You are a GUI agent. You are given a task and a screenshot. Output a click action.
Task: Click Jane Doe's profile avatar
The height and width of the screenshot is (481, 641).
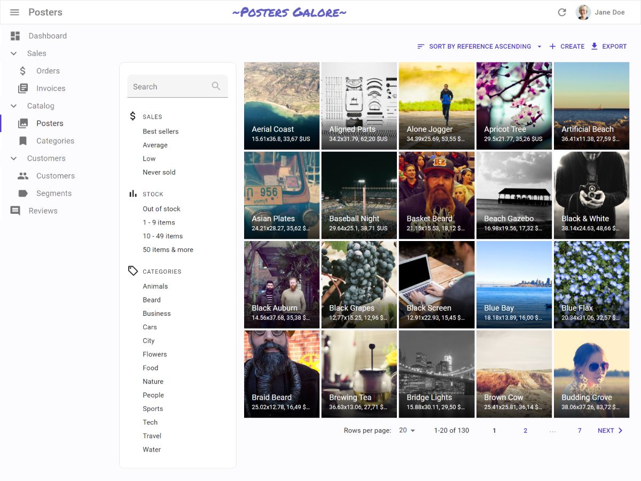click(x=583, y=12)
